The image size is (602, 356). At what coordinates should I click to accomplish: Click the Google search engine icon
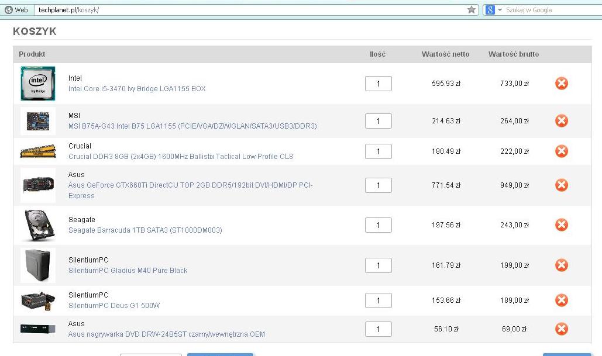pos(490,10)
